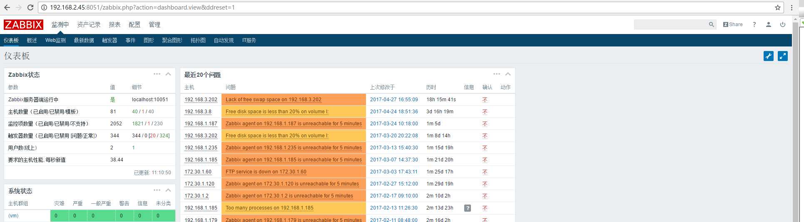This screenshot has width=804, height=222.
Task: Open the user profile icon
Action: (x=768, y=24)
